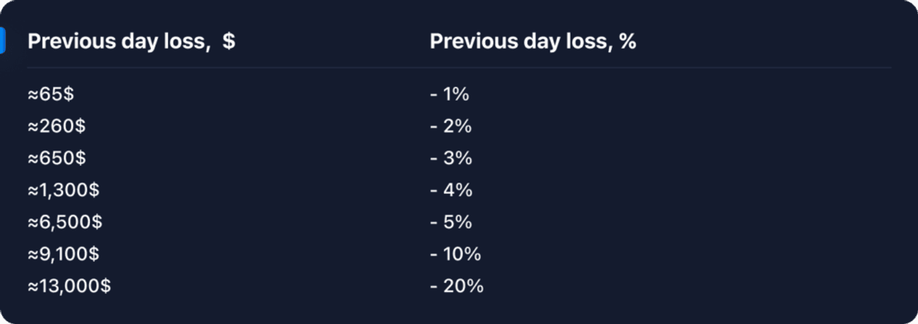Pick the - 5% loss entry
Image resolution: width=918 pixels, height=324 pixels.
[451, 222]
